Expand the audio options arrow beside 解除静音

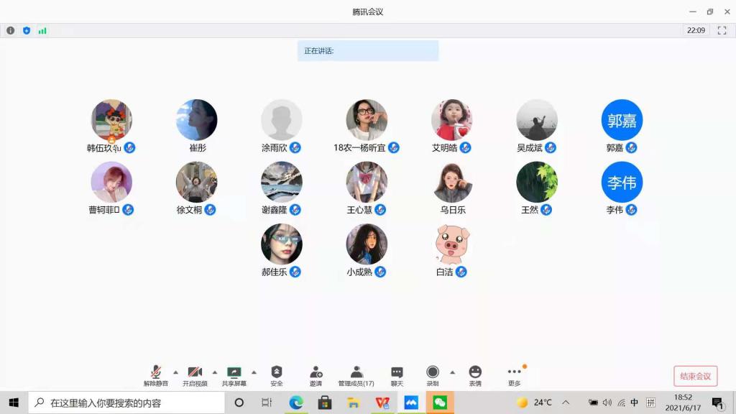[x=175, y=372]
